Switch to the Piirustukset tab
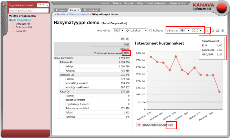Viewport: 230px width, 138px height. coord(91,10)
